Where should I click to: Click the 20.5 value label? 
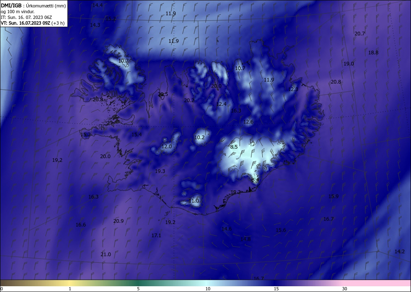coord(163,94)
